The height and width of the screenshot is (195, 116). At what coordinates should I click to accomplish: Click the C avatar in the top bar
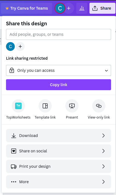[x=60, y=8]
